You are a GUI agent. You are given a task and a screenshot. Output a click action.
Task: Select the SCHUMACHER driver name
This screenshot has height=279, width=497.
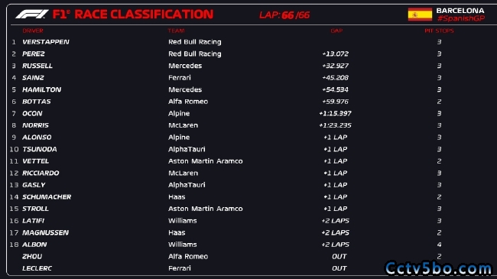tap(47, 197)
